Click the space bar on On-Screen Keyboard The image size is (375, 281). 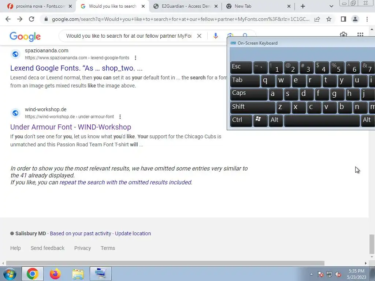(322, 121)
